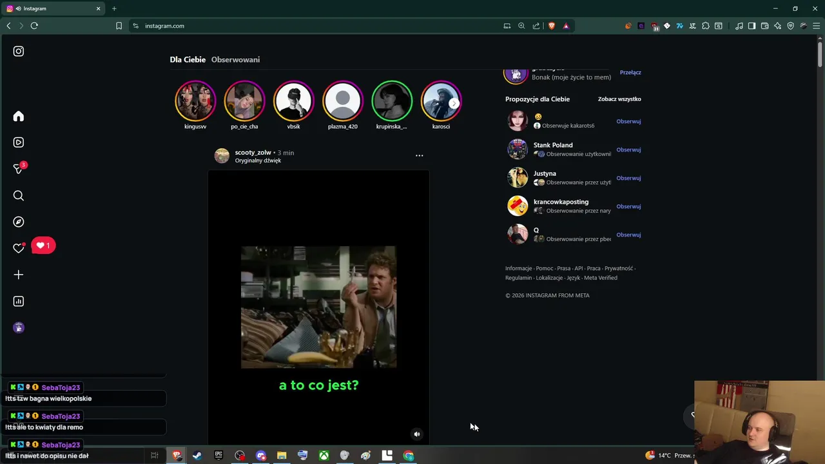Viewport: 825px width, 464px height.
Task: Open notifications heart icon in sidebar
Action: point(18,248)
